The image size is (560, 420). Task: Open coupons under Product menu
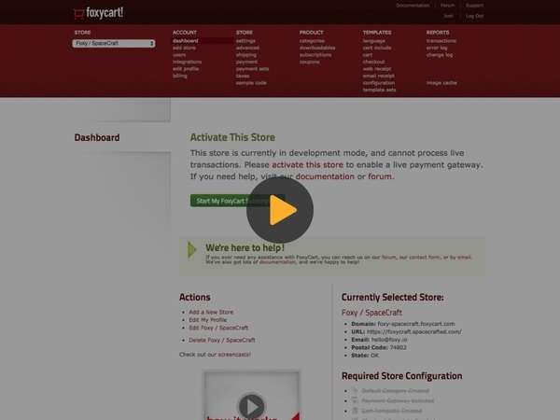tap(309, 62)
